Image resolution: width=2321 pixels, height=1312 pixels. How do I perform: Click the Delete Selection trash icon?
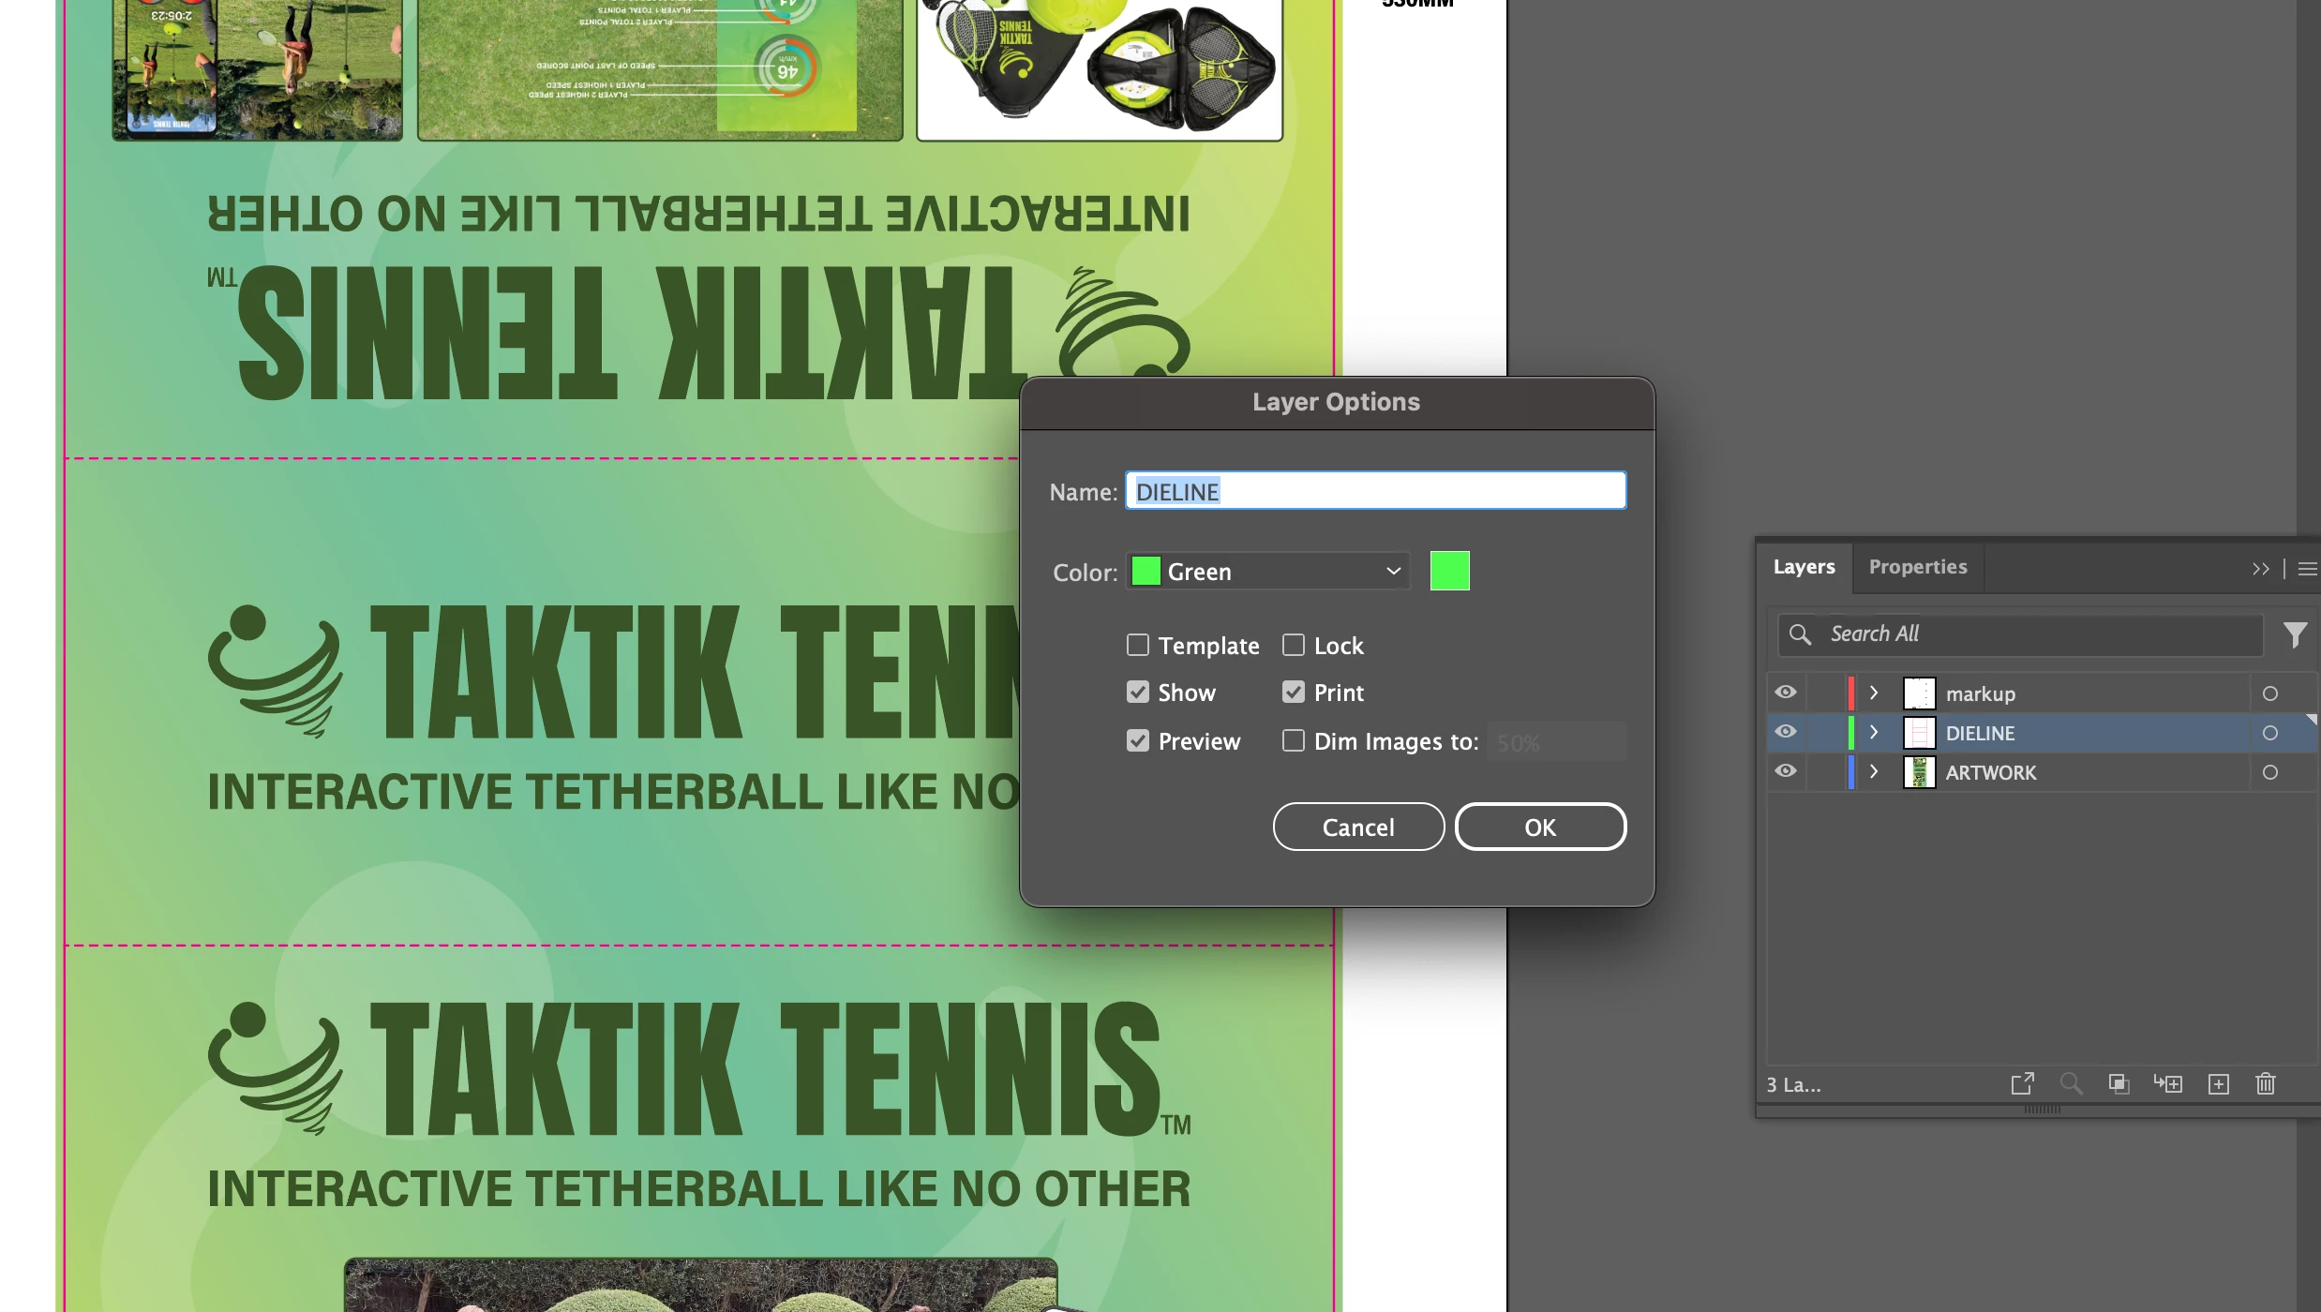tap(2266, 1084)
